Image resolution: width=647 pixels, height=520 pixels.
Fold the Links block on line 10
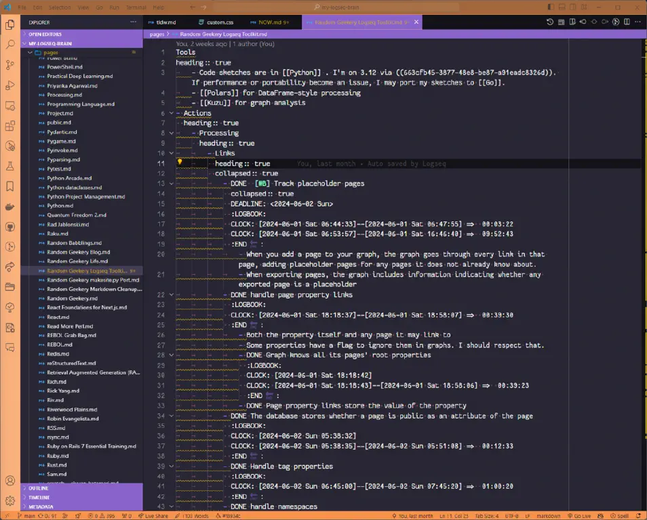click(x=171, y=153)
